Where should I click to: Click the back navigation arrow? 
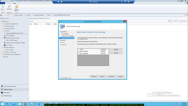tap(1, 15)
